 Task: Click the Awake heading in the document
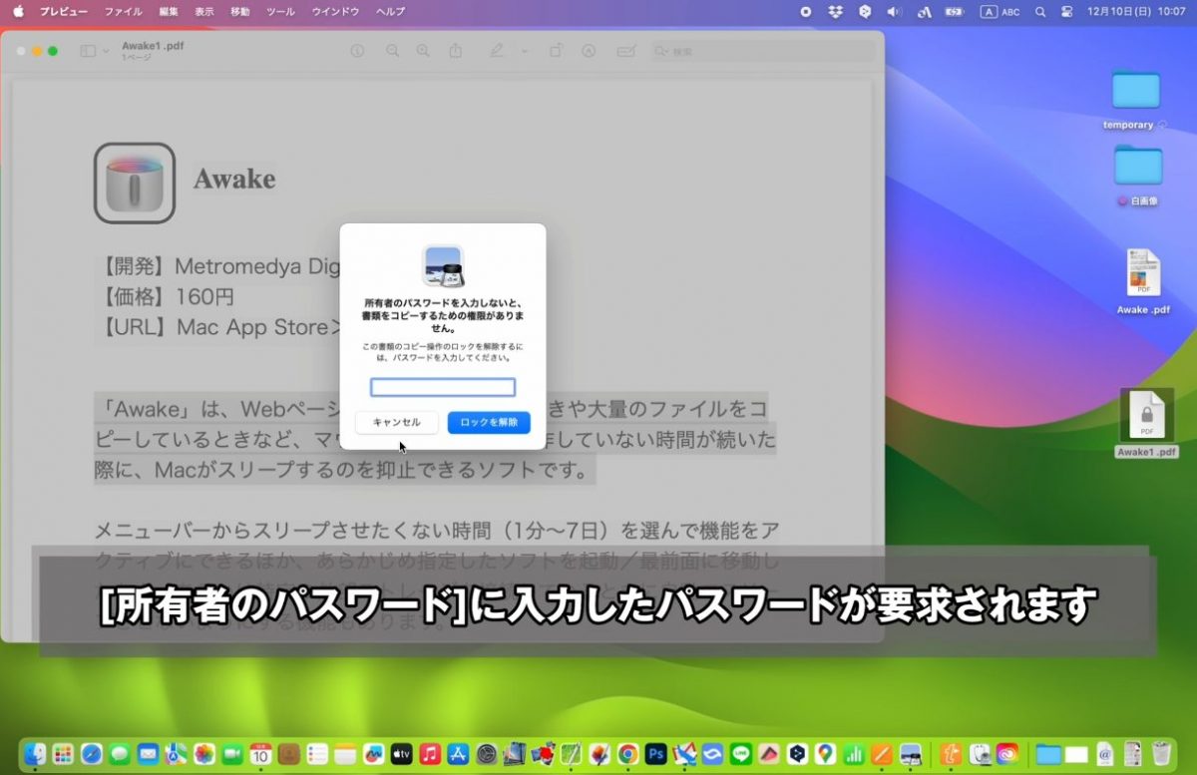[234, 179]
